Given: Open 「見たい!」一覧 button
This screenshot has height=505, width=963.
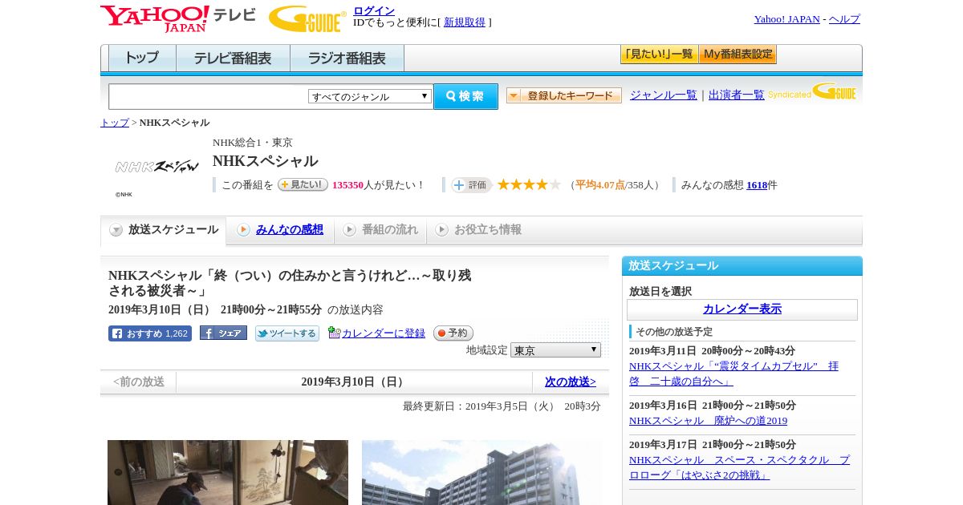Looking at the screenshot, I should tap(659, 55).
